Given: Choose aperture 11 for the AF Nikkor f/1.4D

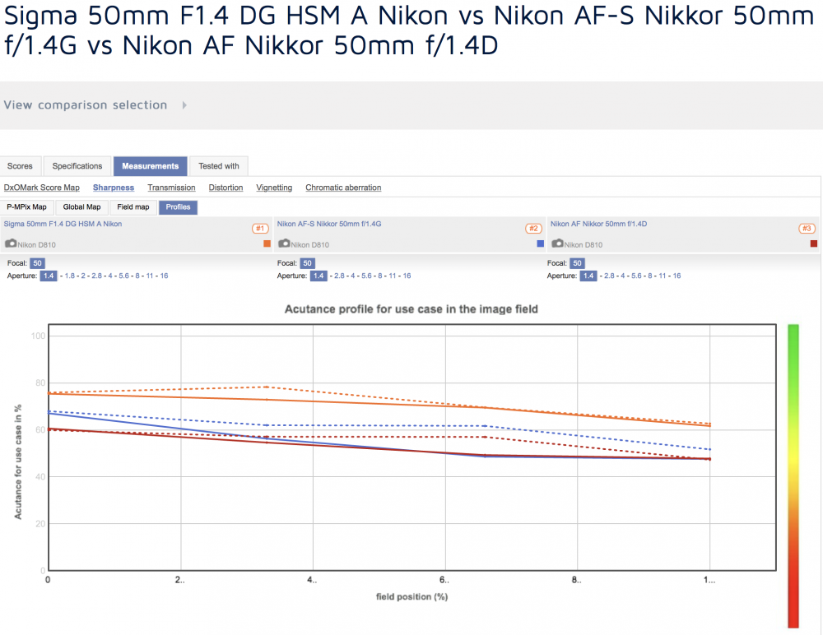Looking at the screenshot, I should (663, 276).
